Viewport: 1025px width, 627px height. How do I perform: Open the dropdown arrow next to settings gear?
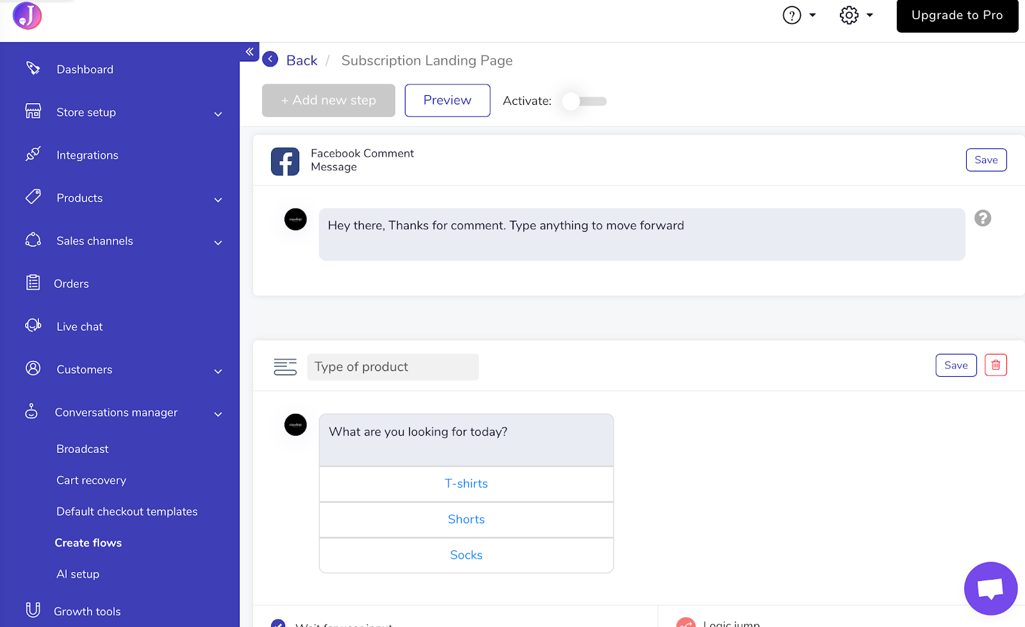pyautogui.click(x=870, y=15)
